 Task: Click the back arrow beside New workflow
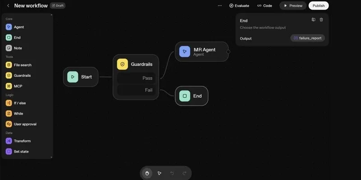click(8, 6)
